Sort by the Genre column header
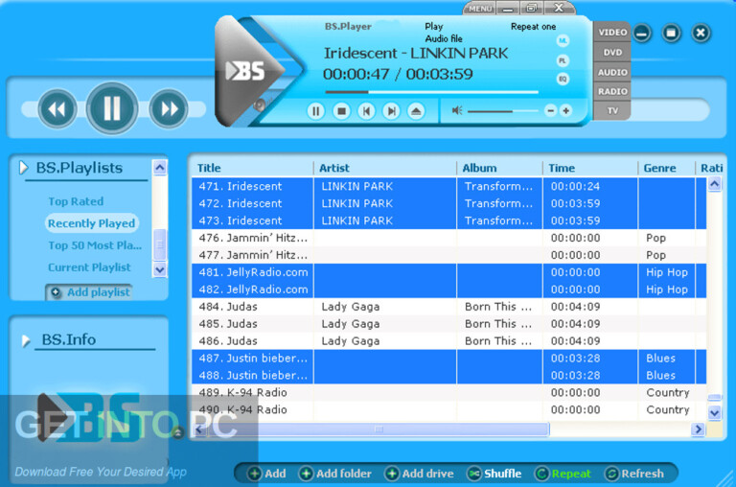Viewport: 736px width, 487px height. [667, 168]
